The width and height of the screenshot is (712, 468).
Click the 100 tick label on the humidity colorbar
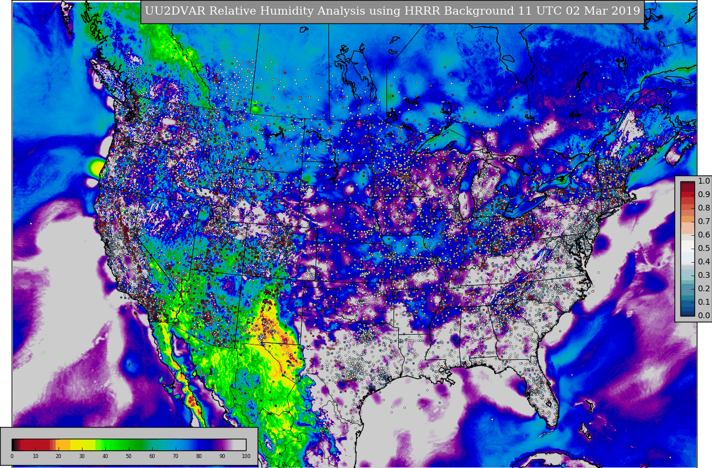click(x=246, y=456)
